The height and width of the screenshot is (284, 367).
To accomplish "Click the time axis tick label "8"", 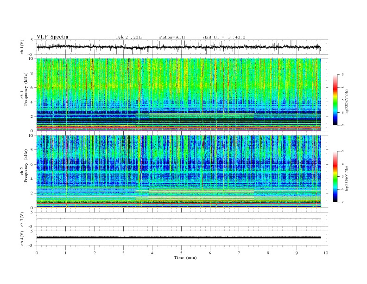I will coord(268,253).
